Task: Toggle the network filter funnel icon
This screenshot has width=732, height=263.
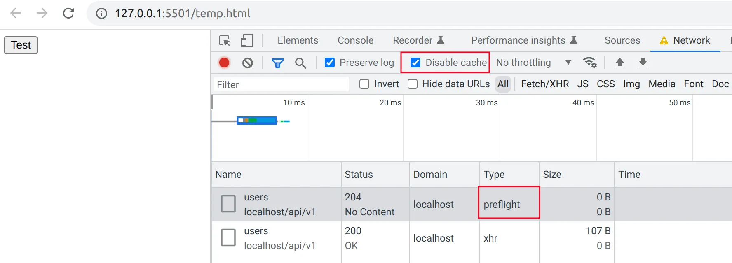Action: 278,63
